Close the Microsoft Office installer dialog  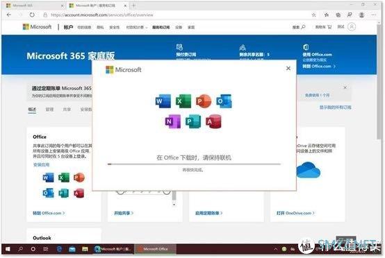click(288, 69)
